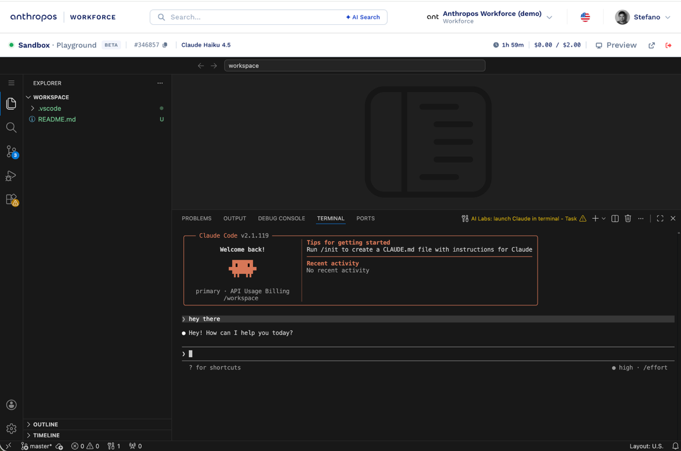
Task: Click the workspace command center field
Action: click(355, 66)
